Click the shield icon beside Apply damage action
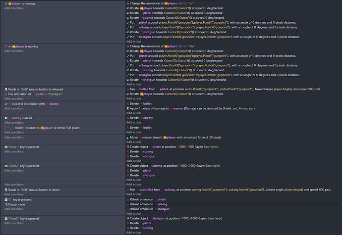 (x=128, y=108)
